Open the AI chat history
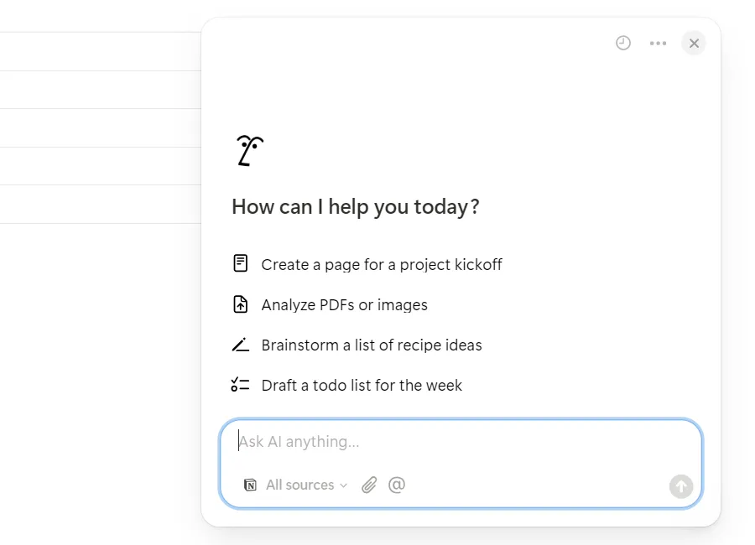Screen dimensions: 755x545 tap(622, 43)
